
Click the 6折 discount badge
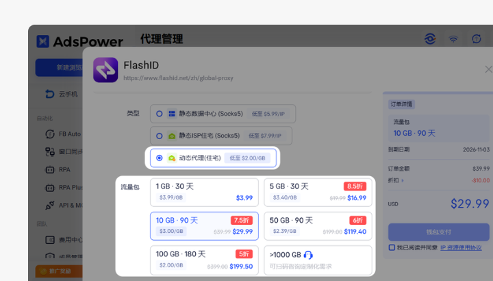(358, 220)
